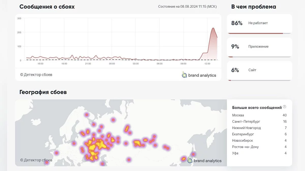305x171 pixels.
Task: Click the brand analytics logo under the chart
Action: [x=199, y=75]
